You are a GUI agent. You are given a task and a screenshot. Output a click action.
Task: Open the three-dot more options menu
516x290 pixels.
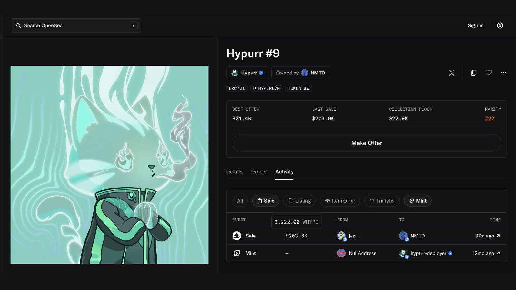point(503,73)
